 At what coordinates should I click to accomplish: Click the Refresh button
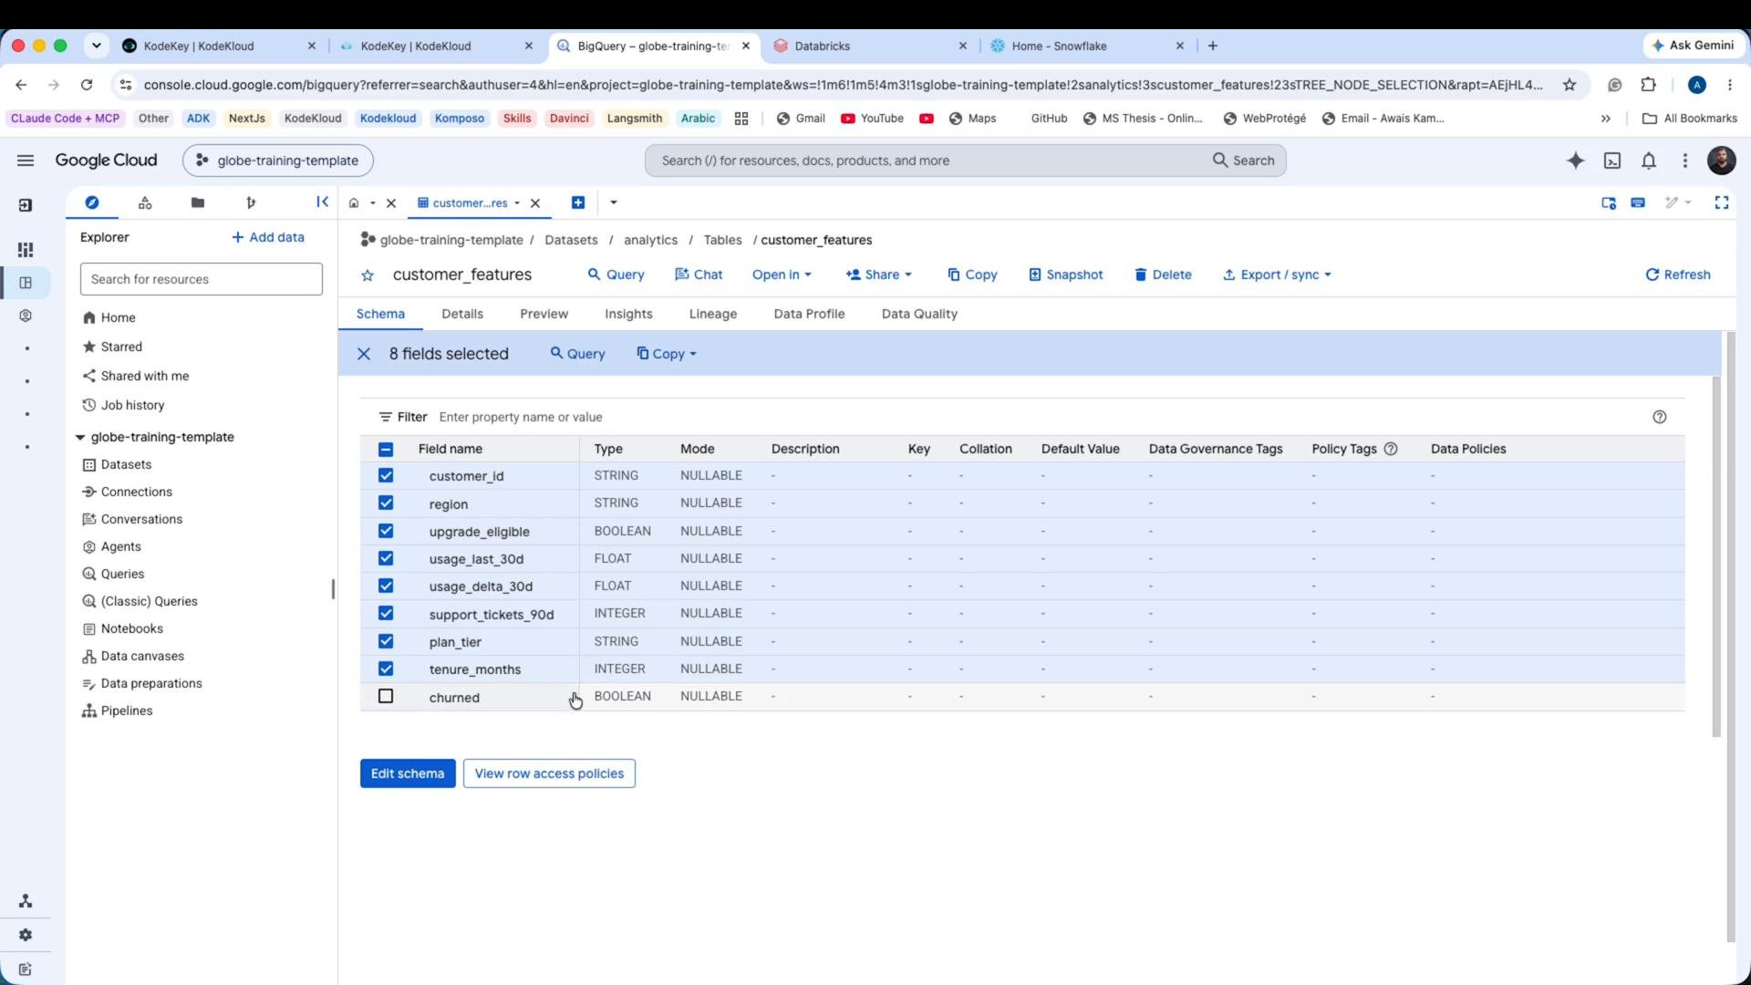point(1677,275)
